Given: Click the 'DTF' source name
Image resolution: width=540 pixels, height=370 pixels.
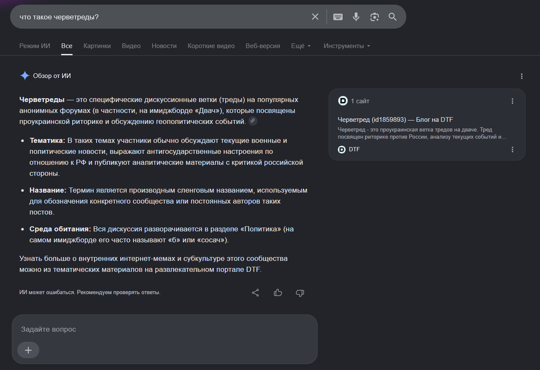Looking at the screenshot, I should point(354,150).
